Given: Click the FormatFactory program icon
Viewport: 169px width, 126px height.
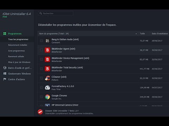Looking at the screenshot, I should (48, 87).
